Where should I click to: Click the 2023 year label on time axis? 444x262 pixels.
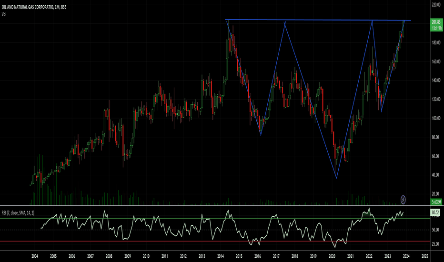388,256
